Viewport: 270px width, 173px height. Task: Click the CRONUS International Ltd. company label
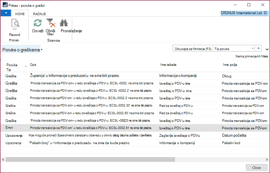pos(244,13)
